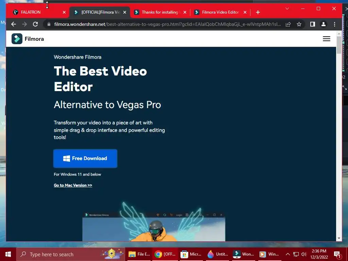
Task: Open a new browser tab
Action: click(258, 12)
